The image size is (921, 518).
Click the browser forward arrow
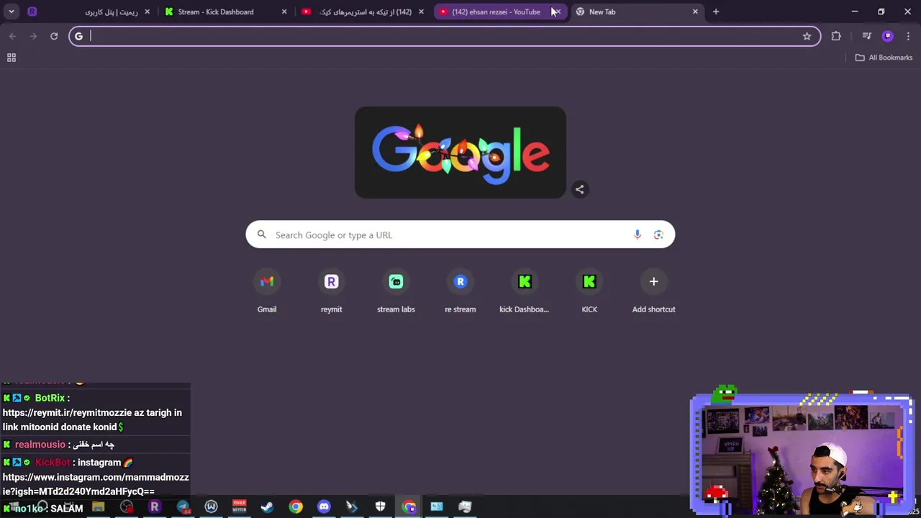coord(33,36)
